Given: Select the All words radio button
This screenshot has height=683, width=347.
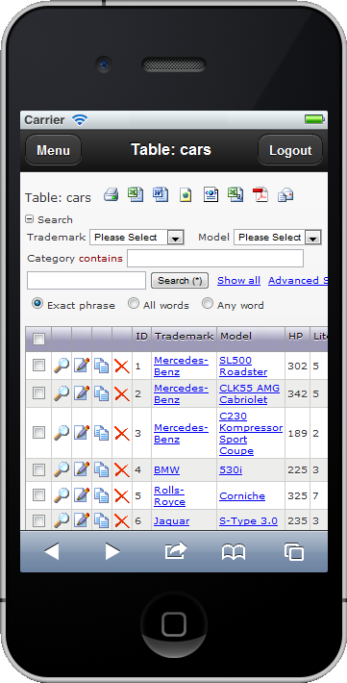Looking at the screenshot, I should (x=134, y=304).
